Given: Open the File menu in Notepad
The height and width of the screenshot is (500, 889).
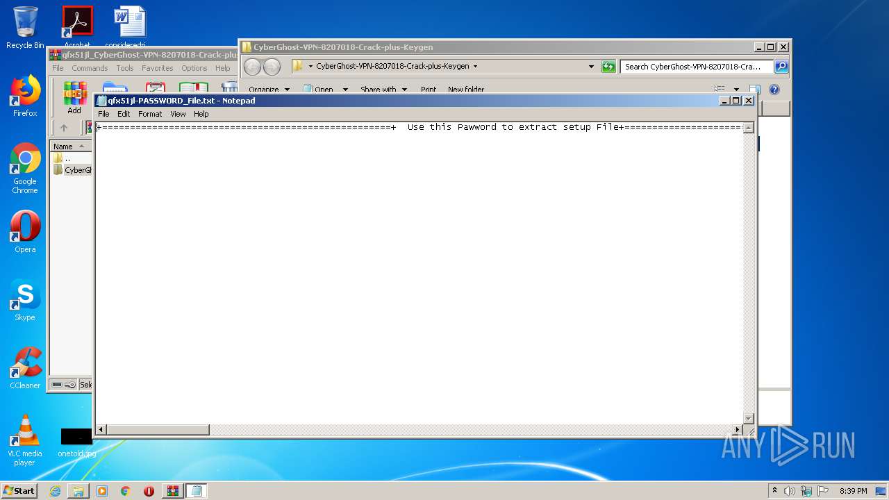Looking at the screenshot, I should 103,114.
